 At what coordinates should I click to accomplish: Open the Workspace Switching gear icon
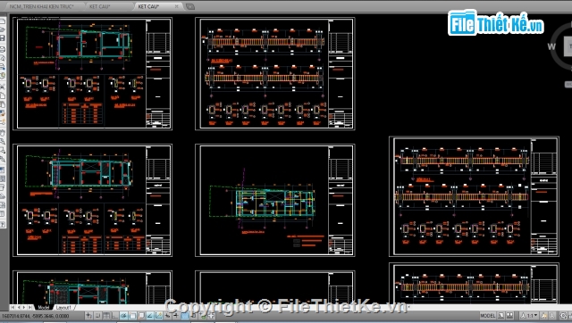pyautogui.click(x=564, y=315)
